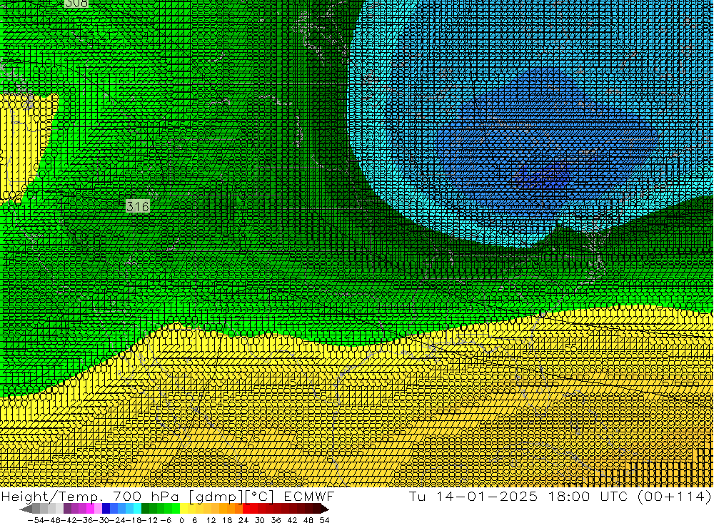
Task: Click the dark blue swatch in the legend
Action: click(106, 509)
